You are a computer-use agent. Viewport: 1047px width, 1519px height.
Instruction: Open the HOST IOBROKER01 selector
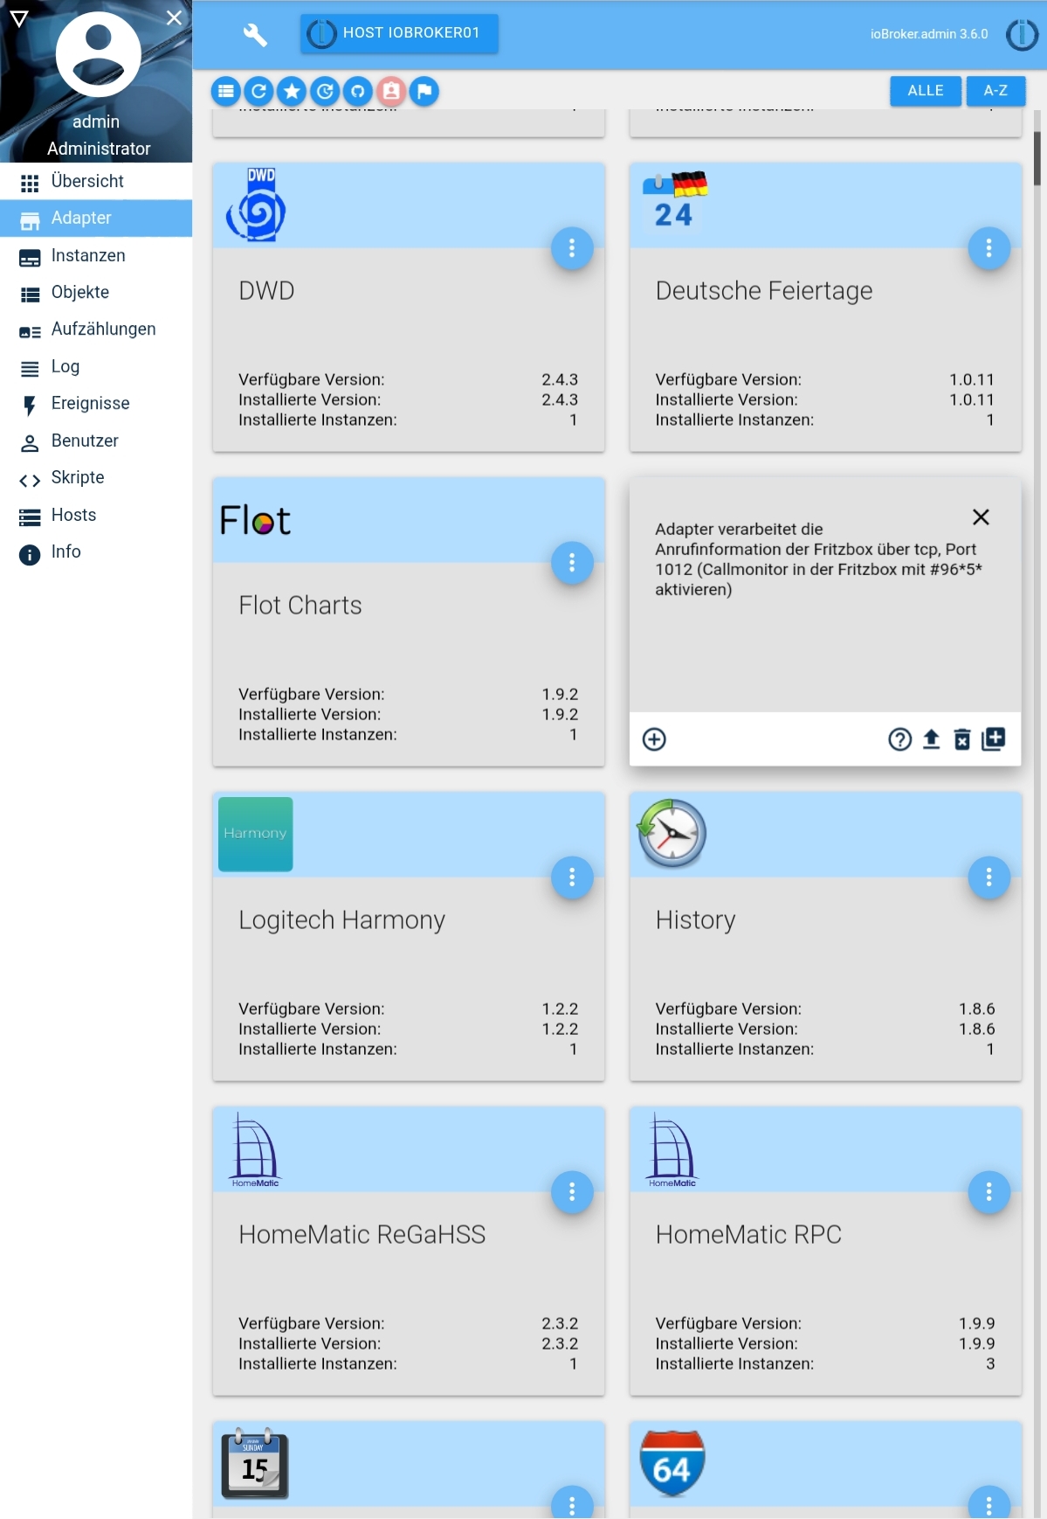point(399,33)
